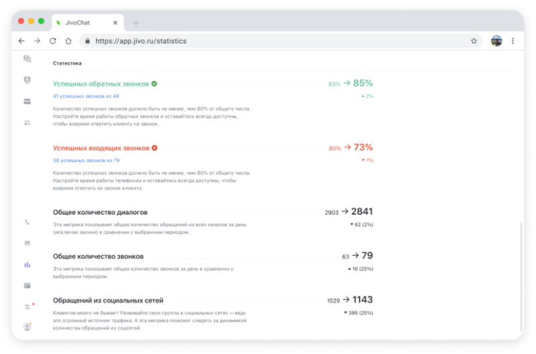Open the billing card icon in sidebar
Image resolution: width=536 pixels, height=354 pixels.
click(x=27, y=286)
